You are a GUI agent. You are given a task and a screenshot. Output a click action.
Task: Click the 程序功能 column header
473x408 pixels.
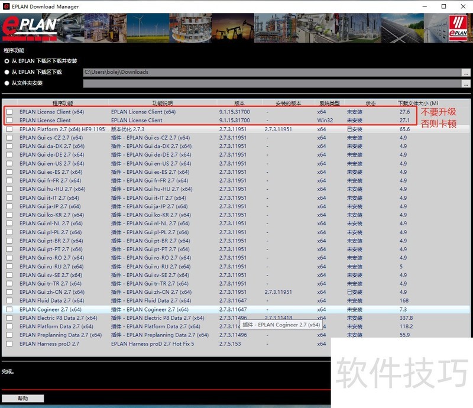tap(63, 103)
